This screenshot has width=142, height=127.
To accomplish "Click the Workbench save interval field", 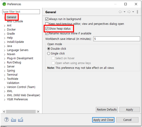I will [x=117, y=39].
